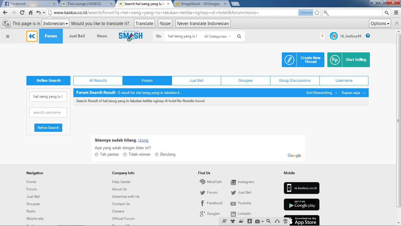Viewport: 401px width, 226px height.
Task: Select the Group Discussions search tab
Action: tap(295, 81)
